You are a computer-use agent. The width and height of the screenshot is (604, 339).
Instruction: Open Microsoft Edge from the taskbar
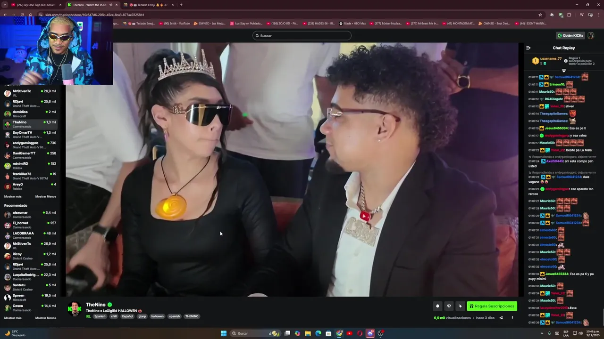[318, 333]
